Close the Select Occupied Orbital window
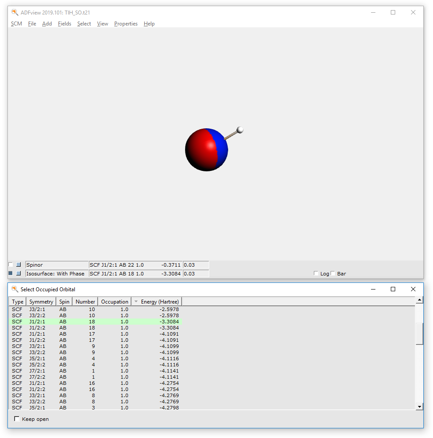Viewport: 433px width, 438px height. 413,289
